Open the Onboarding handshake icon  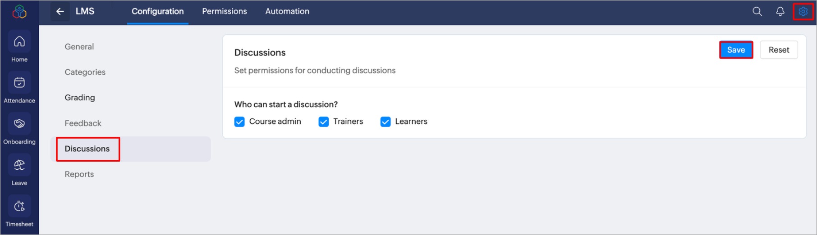coord(19,124)
